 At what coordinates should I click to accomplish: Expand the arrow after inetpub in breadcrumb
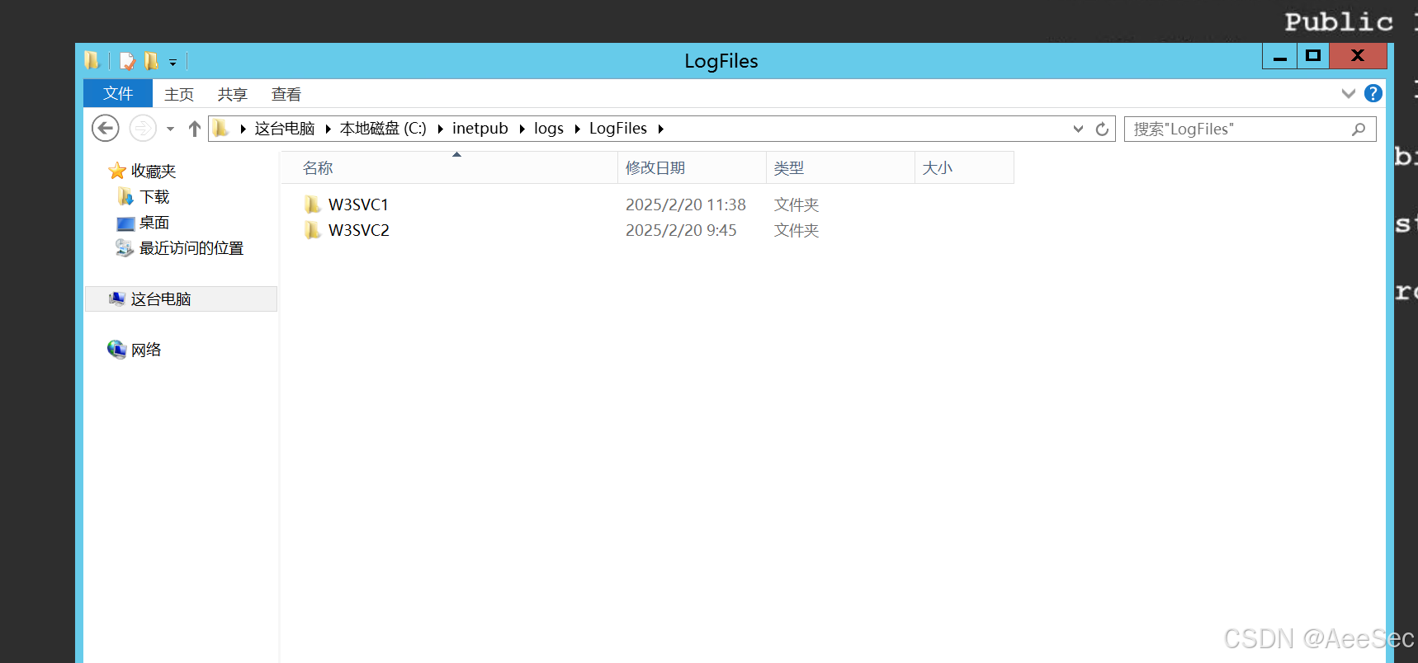[x=522, y=129]
